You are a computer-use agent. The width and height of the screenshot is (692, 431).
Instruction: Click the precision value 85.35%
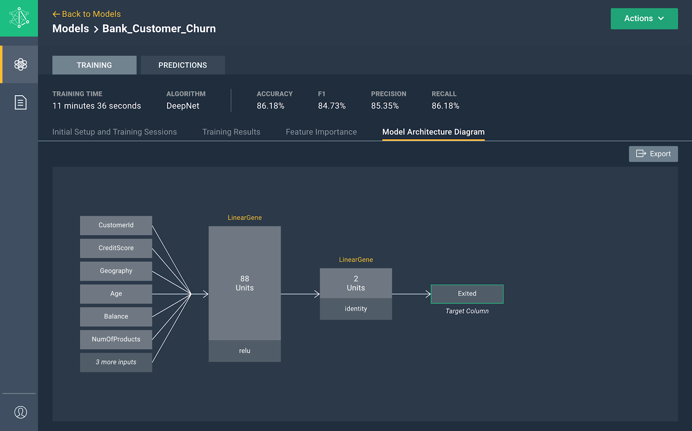point(385,106)
